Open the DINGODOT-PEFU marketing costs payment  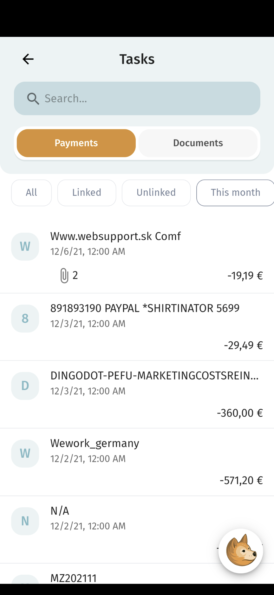tap(154, 376)
